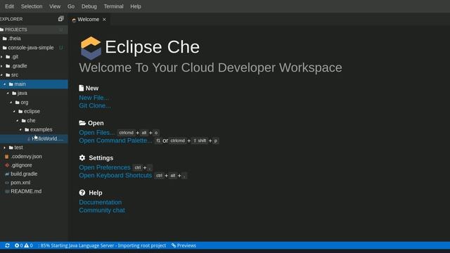Click the .gitignore file icon
This screenshot has height=253, width=450.
(7, 165)
